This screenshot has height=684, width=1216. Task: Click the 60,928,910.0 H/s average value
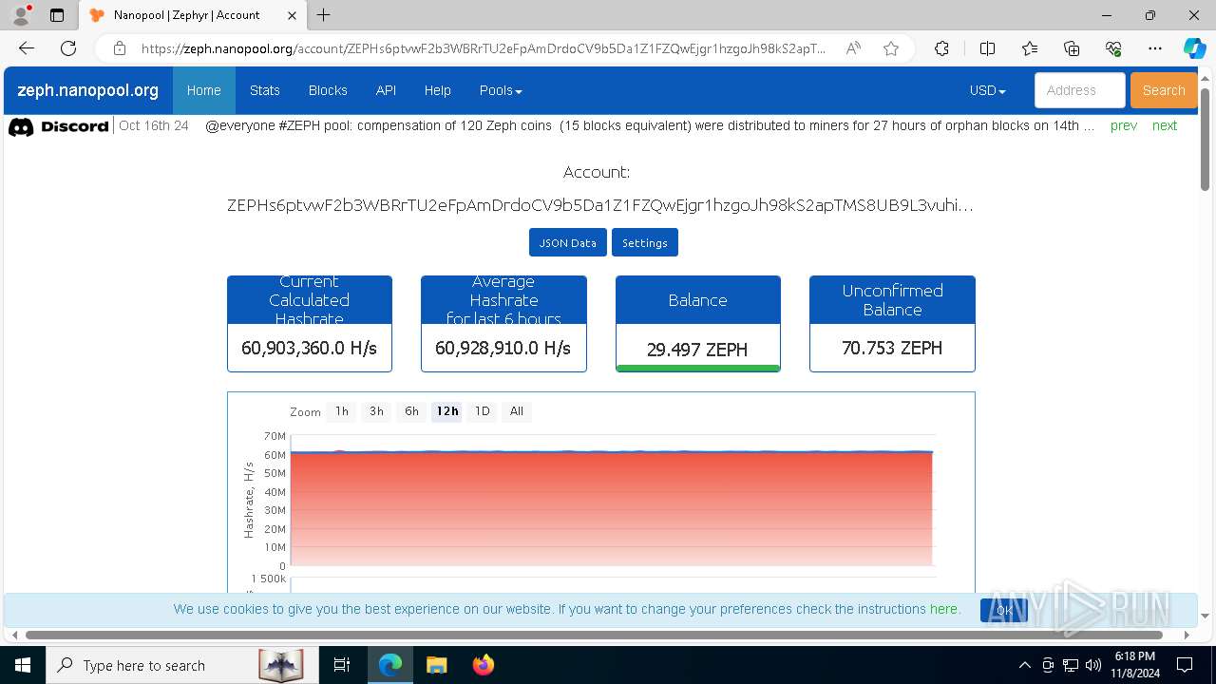(503, 348)
